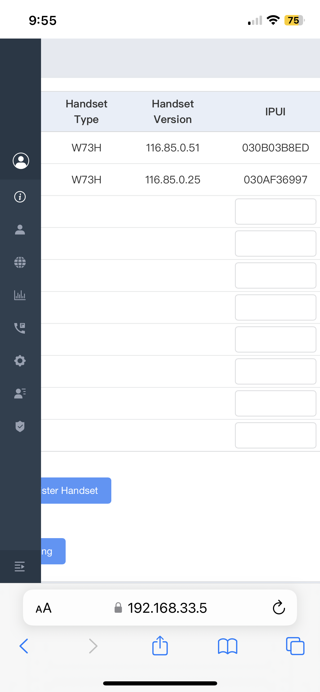
Task: Click the blue button ending in 'ng'
Action: click(53, 551)
